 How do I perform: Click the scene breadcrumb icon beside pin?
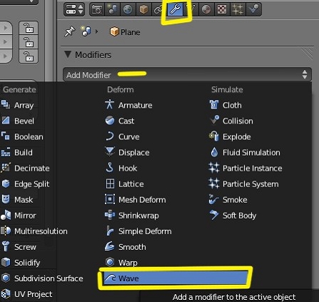coord(86,31)
